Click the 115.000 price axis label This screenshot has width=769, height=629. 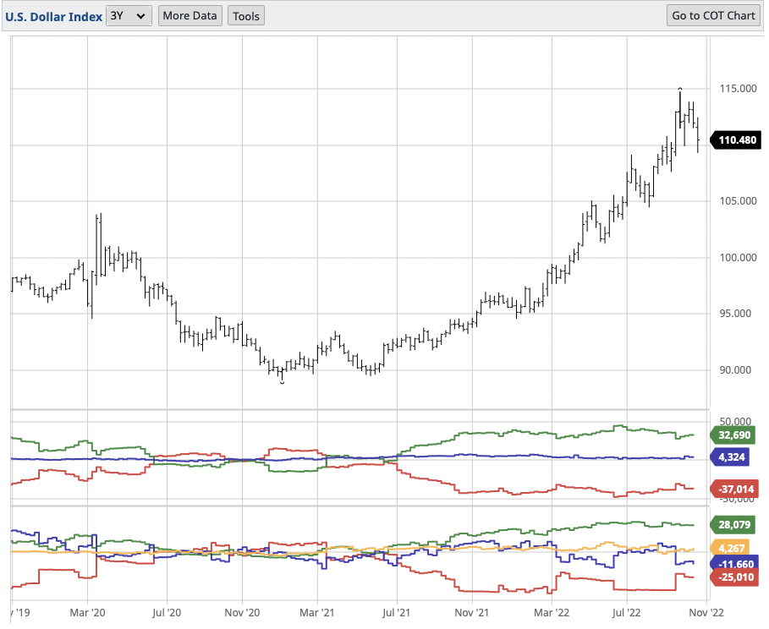pyautogui.click(x=738, y=89)
